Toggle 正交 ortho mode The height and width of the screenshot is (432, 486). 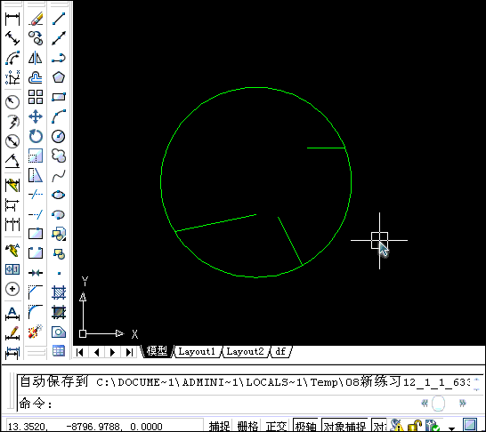pos(276,426)
